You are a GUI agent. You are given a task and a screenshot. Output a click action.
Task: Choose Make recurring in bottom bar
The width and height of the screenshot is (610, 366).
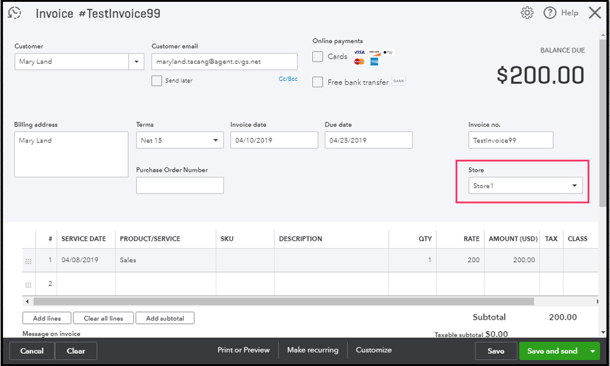tap(312, 350)
